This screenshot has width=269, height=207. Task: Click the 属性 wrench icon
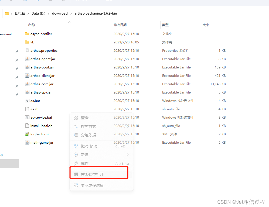[76, 163]
